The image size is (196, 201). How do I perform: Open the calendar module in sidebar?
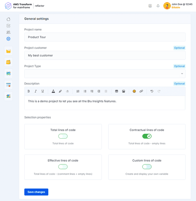[x=8, y=85]
